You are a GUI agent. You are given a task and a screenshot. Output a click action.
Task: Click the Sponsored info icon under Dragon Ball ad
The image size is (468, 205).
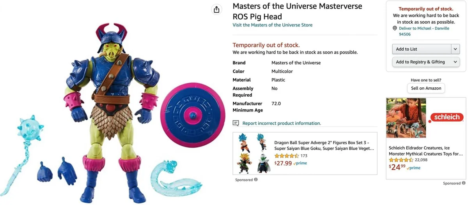[x=256, y=180]
